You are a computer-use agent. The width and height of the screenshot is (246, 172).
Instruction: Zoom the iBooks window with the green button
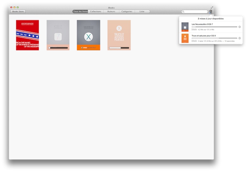(x=18, y=7)
